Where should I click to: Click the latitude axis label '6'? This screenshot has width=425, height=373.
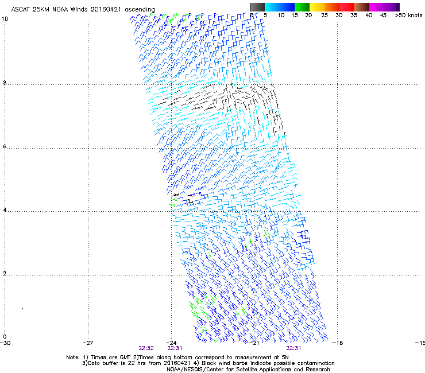tap(5, 146)
